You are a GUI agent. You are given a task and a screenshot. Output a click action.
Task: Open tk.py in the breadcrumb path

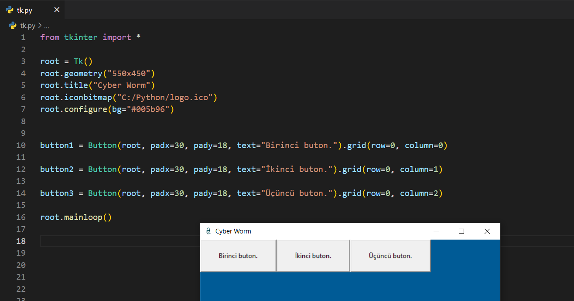27,26
